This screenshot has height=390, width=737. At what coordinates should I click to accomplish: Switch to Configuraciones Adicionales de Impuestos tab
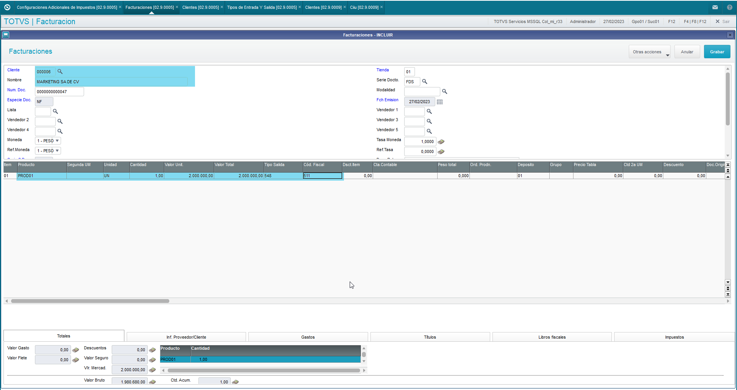67,7
